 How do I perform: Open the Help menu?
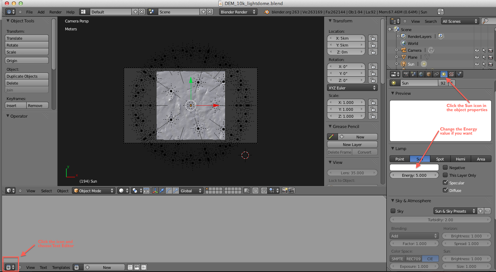(71, 12)
